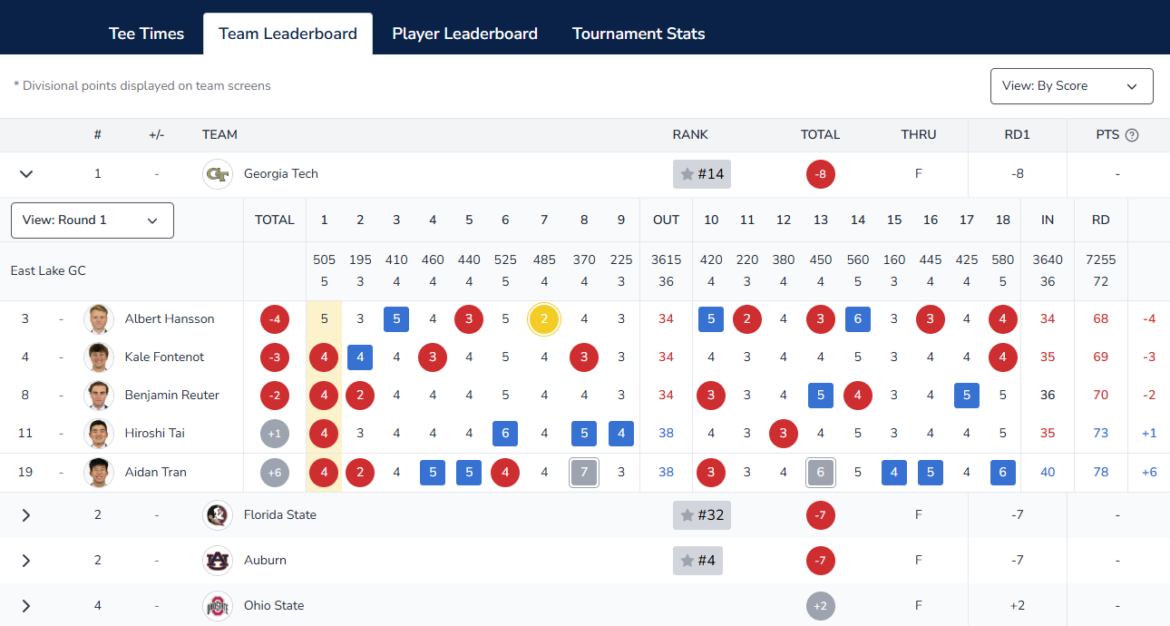Click Aidan Tran's player avatar
The width and height of the screenshot is (1170, 626).
[98, 473]
